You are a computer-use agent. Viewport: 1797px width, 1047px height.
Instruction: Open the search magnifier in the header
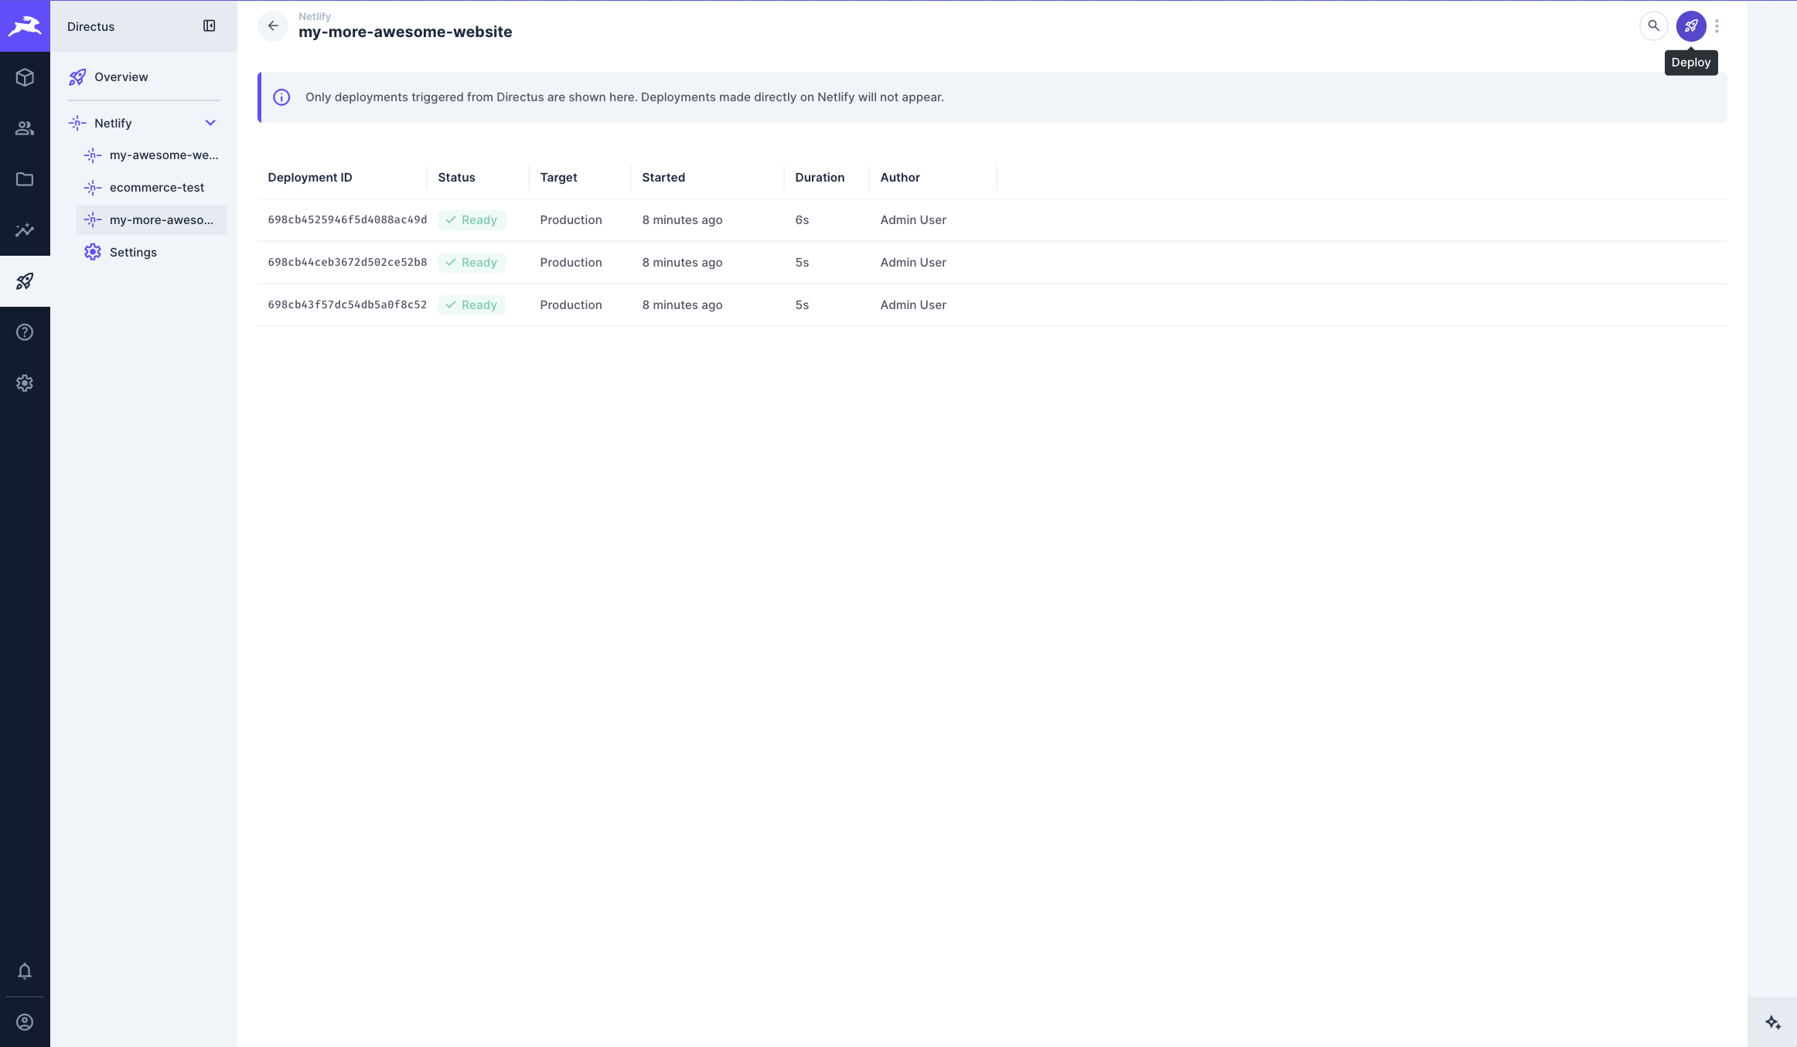1653,25
